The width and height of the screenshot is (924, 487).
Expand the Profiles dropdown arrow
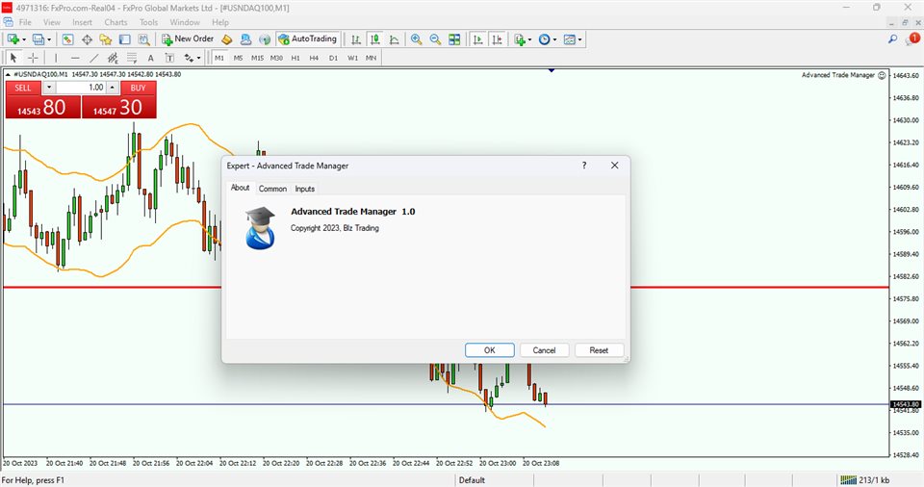[49, 39]
